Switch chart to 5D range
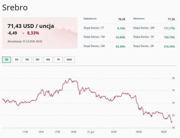Screen dimensions: 180x138 point(17,60)
